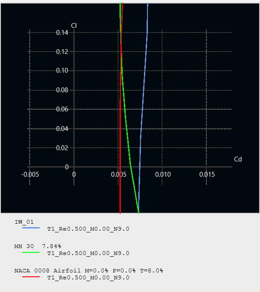
Task: Click the green MH 30 legend line
Action: tap(31, 252)
